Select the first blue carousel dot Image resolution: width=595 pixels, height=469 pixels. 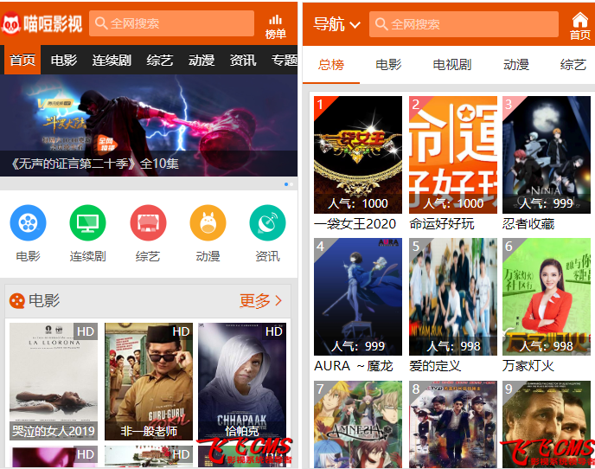coord(286,184)
